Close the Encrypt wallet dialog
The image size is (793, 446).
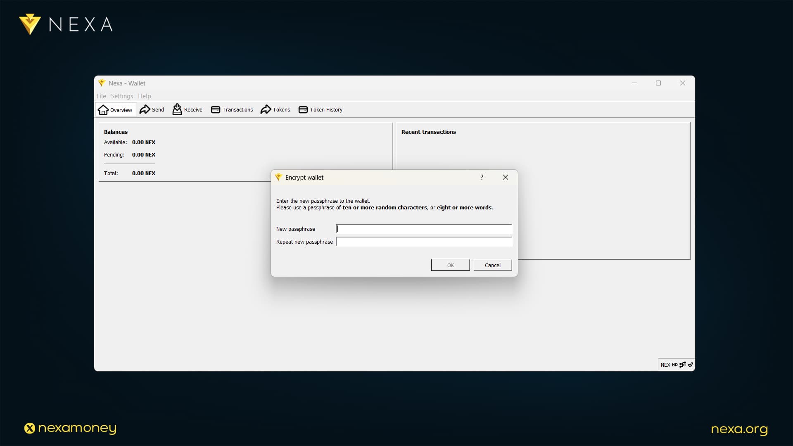505,177
